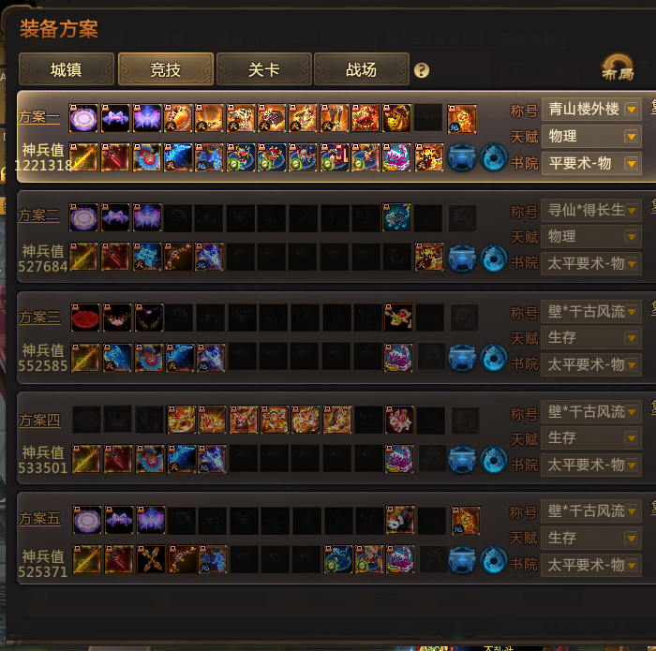Click the 方案二 scheme label

[38, 215]
